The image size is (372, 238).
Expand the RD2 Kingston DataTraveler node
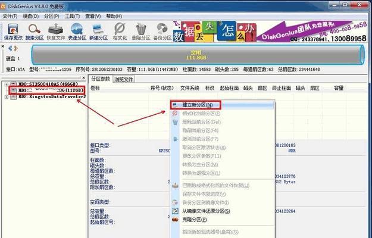7,97
